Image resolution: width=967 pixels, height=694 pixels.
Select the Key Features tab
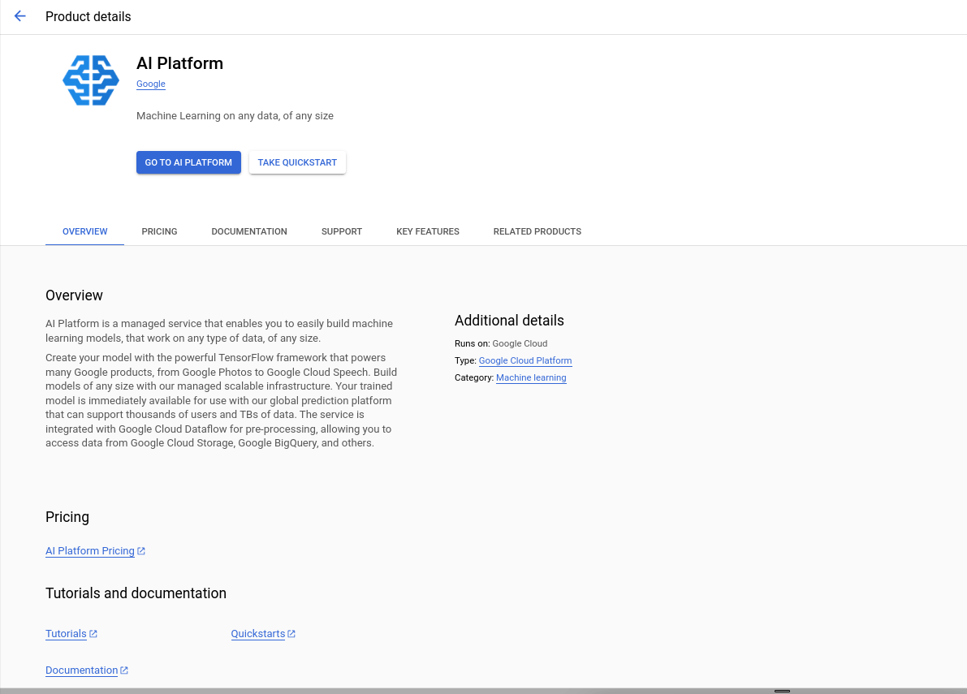pos(427,232)
